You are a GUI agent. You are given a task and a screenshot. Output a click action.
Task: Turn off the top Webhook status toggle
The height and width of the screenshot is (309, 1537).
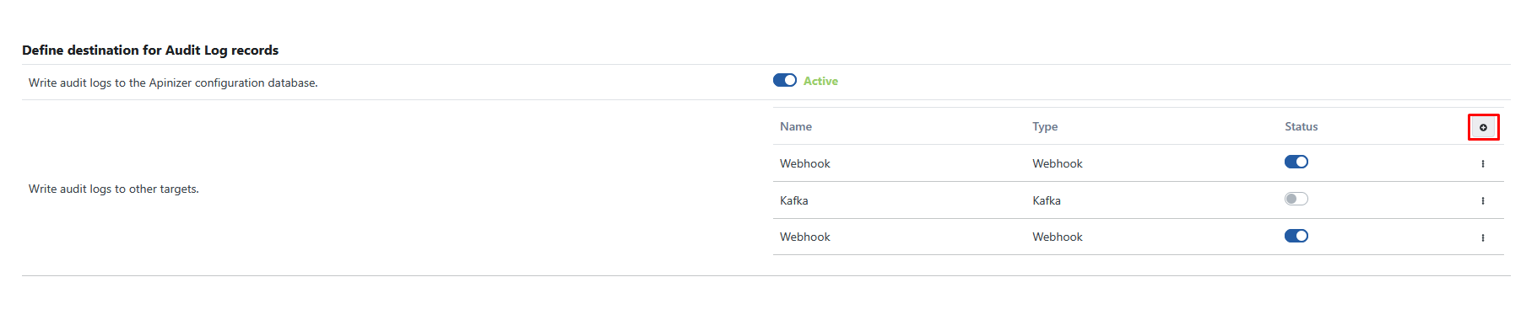coord(1296,162)
